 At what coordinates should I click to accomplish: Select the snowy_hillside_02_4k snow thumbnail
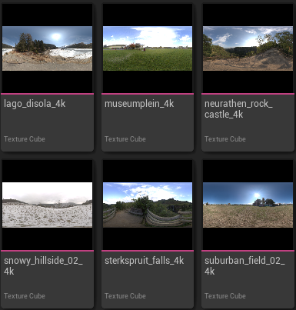click(x=47, y=205)
